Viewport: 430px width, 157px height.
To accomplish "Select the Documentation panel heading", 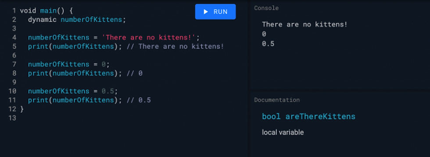I will 277,100.
